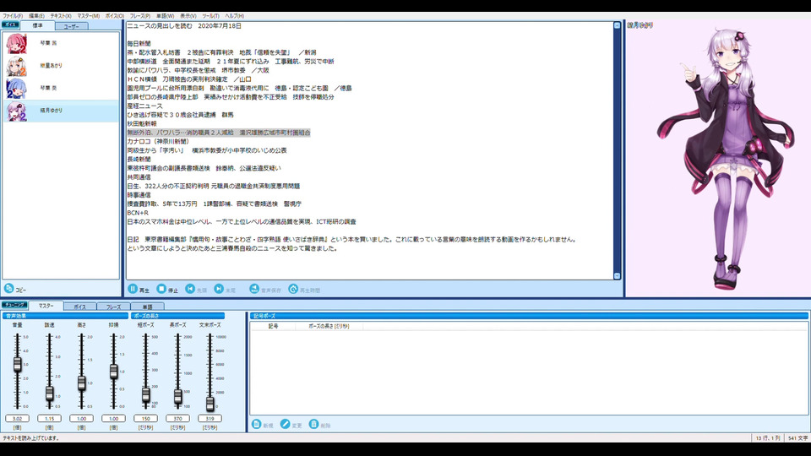811x456 pixels.
Task: Click the 長ポーズ value field showing 370
Action: click(177, 418)
